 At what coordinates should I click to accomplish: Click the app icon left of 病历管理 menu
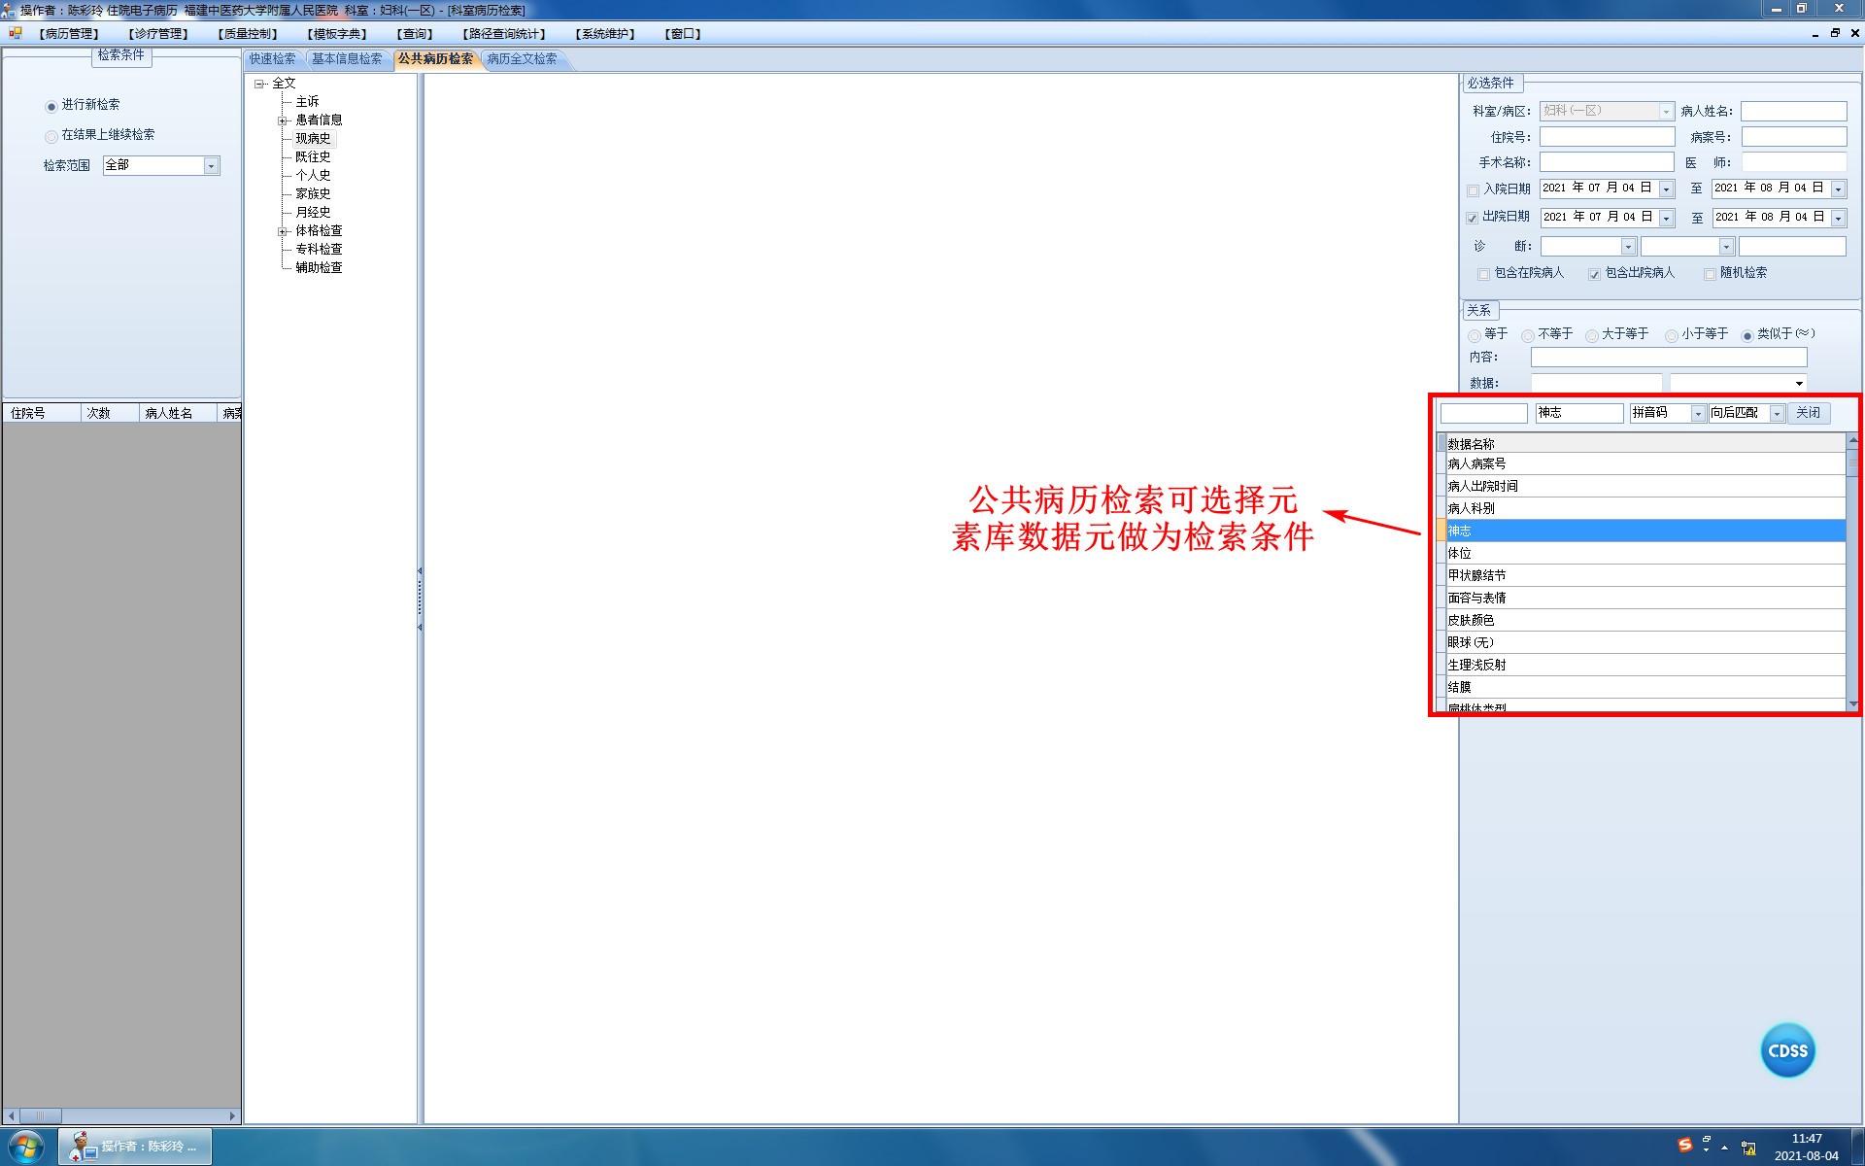[15, 33]
